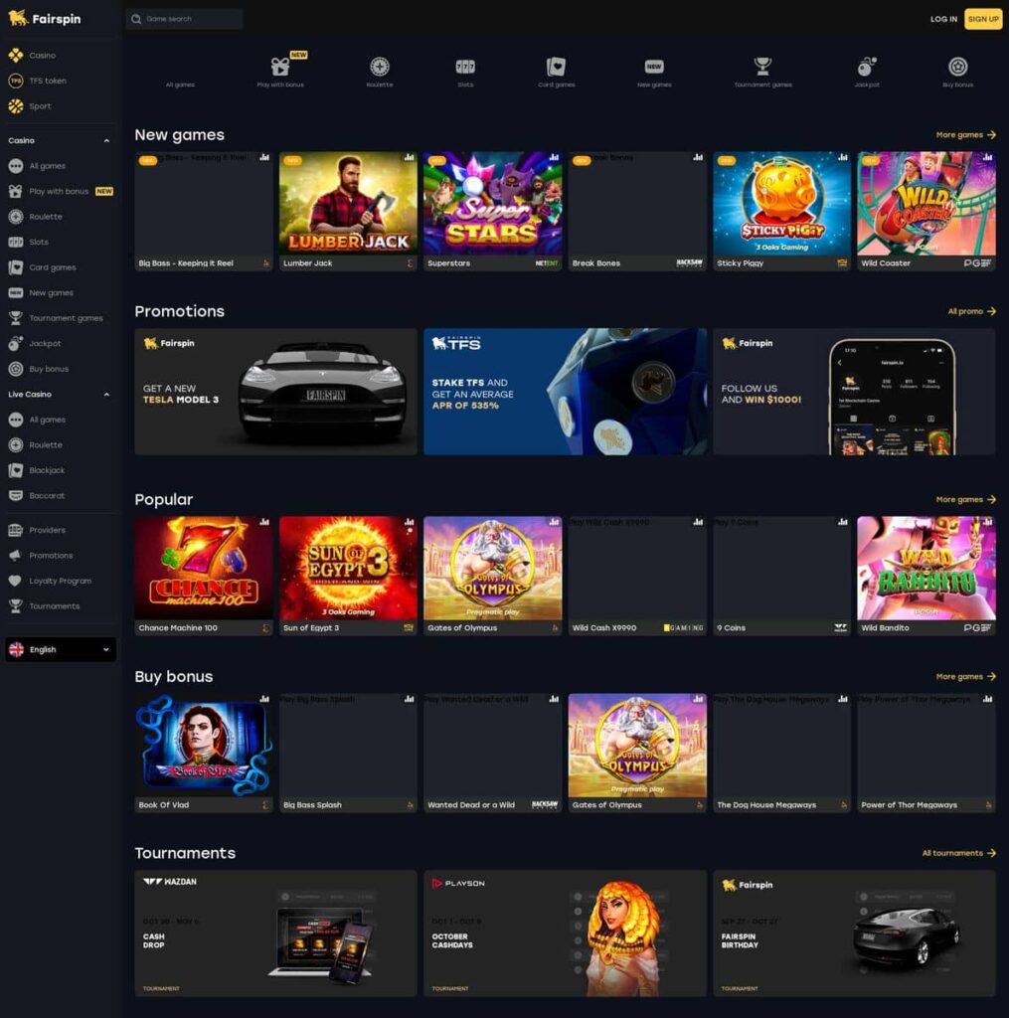Open the Card games icon in top bar

pos(556,67)
